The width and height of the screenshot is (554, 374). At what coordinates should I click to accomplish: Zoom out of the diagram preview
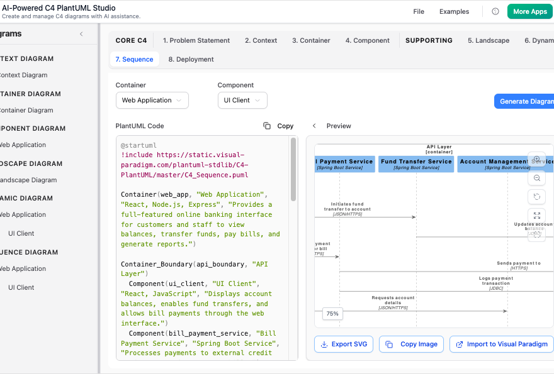pyautogui.click(x=537, y=178)
